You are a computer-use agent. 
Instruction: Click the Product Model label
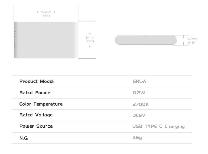(x=37, y=81)
